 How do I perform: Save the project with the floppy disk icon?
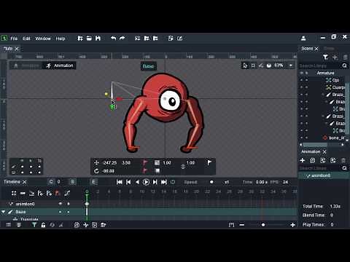[98, 39]
